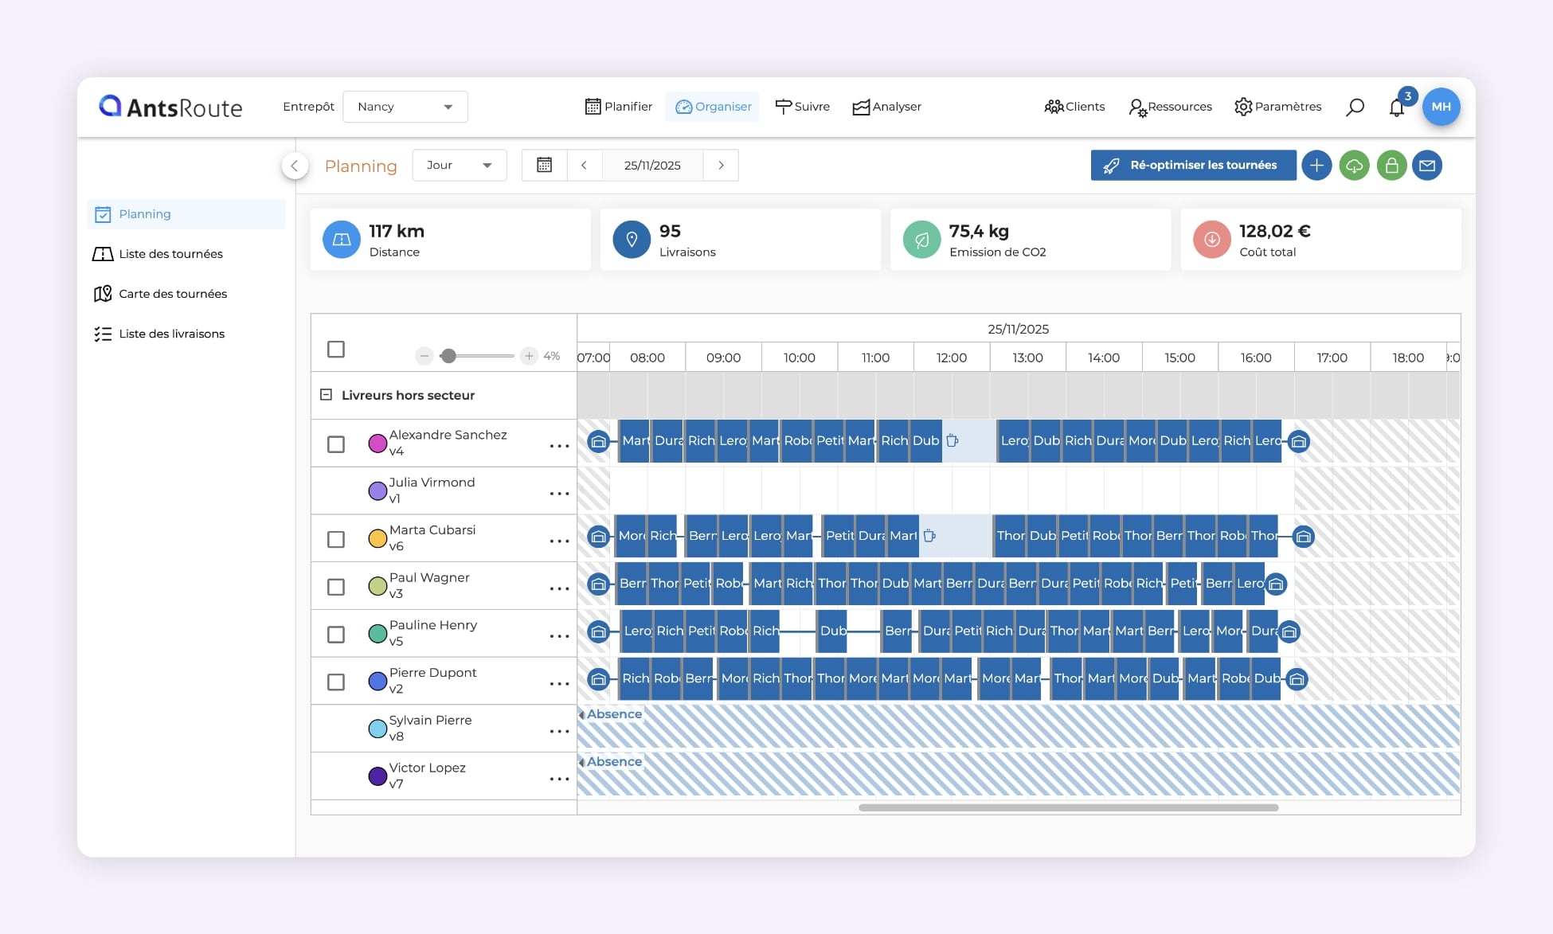Open the Nancy warehouse dropdown
Screen dimensions: 1553x934
pos(405,107)
